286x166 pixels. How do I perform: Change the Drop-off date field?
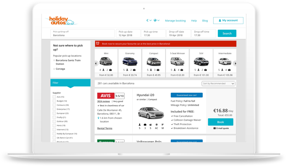179,33
